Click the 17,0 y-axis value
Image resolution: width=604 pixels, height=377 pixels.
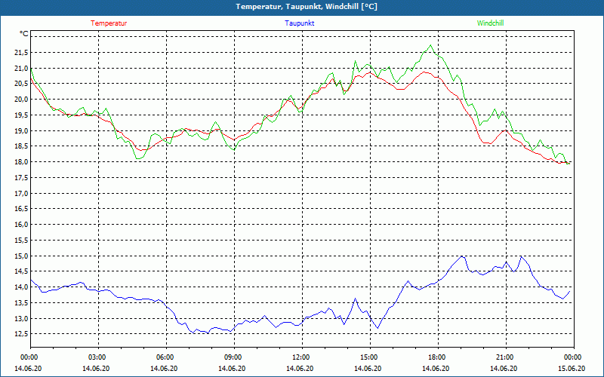click(x=21, y=194)
